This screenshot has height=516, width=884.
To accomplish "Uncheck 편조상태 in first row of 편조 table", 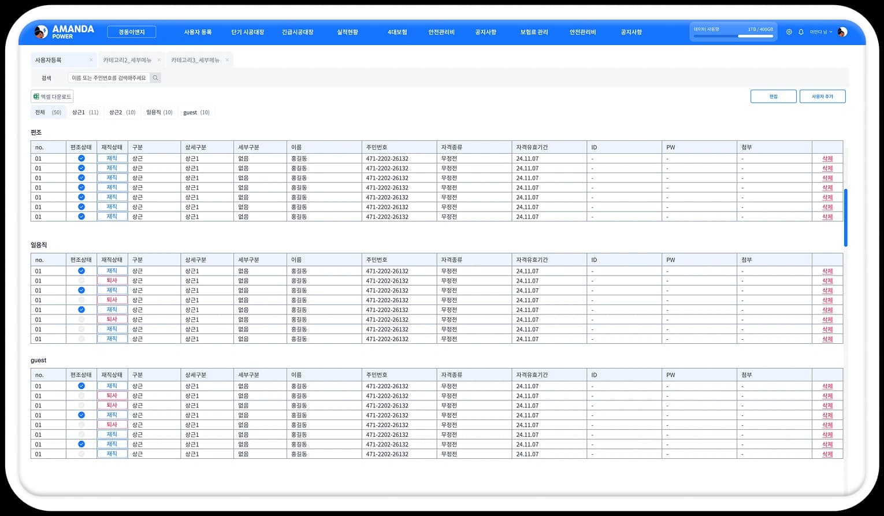I will pyautogui.click(x=81, y=158).
